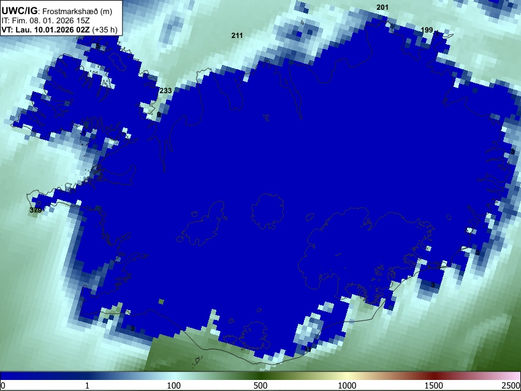Click the "100" label on the color scale

click(174, 385)
